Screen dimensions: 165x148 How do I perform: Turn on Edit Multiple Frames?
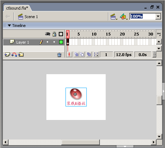(x=89, y=55)
